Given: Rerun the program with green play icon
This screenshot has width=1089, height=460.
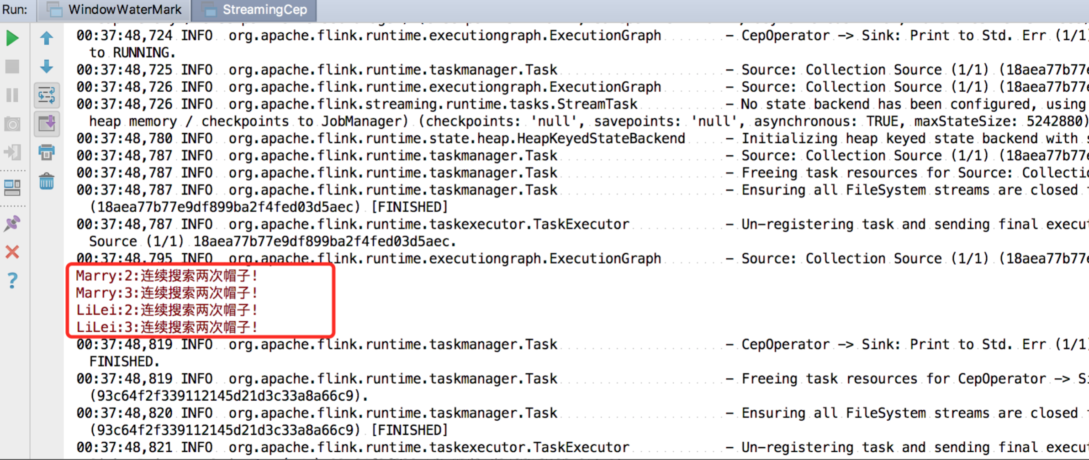Looking at the screenshot, I should [x=12, y=38].
